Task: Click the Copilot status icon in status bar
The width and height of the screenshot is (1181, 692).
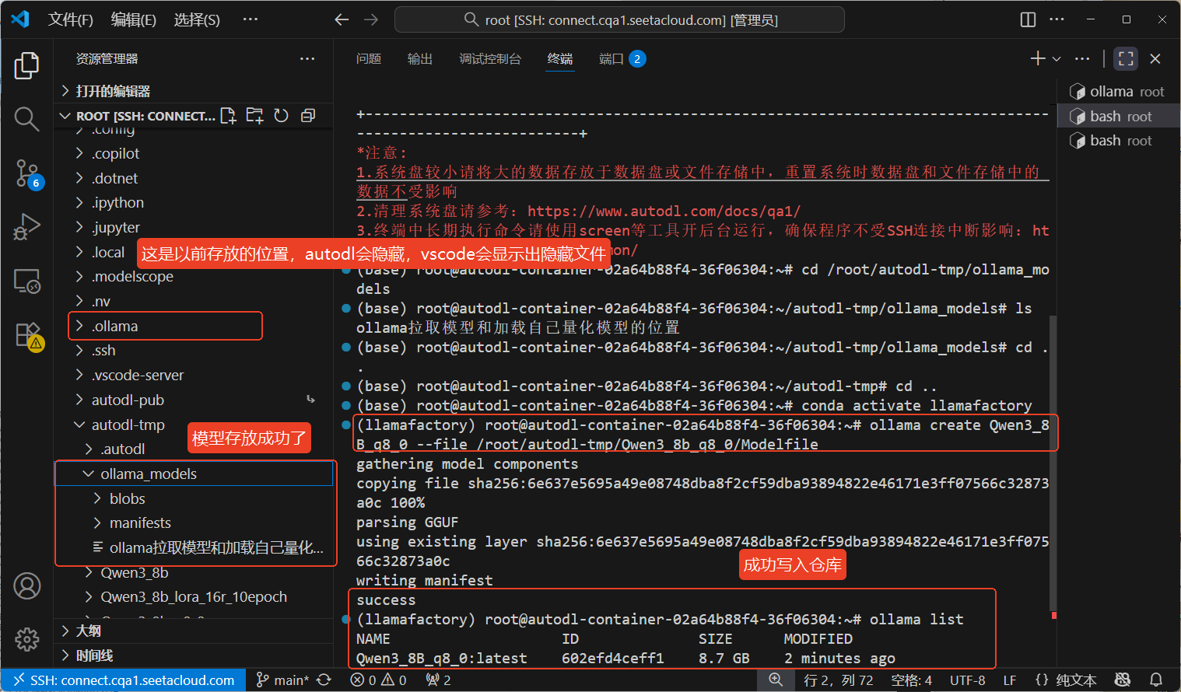Action: tap(1123, 680)
